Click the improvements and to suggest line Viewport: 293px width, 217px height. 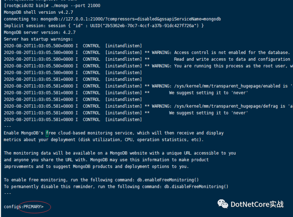(x=96, y=167)
